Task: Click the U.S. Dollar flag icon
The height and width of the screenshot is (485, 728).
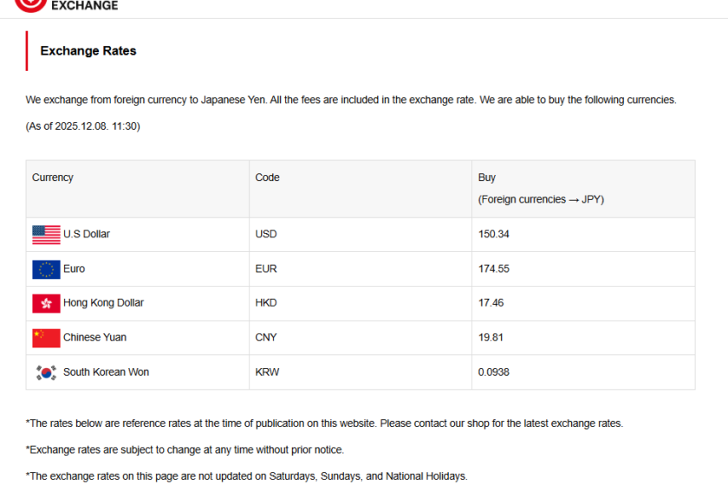Action: (46, 234)
